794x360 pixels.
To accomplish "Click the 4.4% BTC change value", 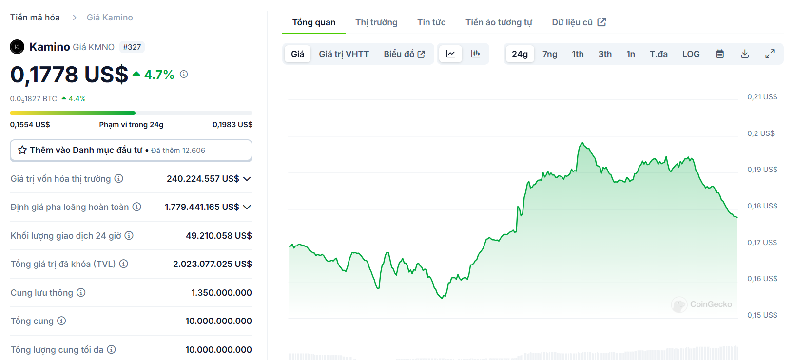I will [x=77, y=99].
